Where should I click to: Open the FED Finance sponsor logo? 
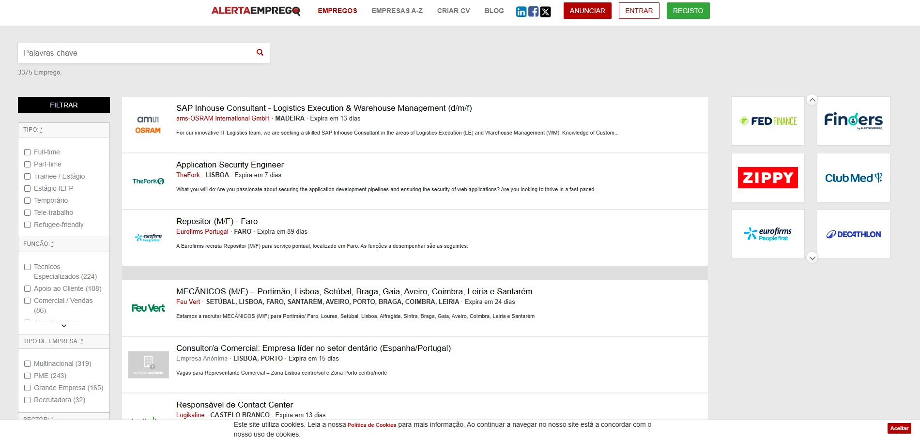[x=768, y=121]
